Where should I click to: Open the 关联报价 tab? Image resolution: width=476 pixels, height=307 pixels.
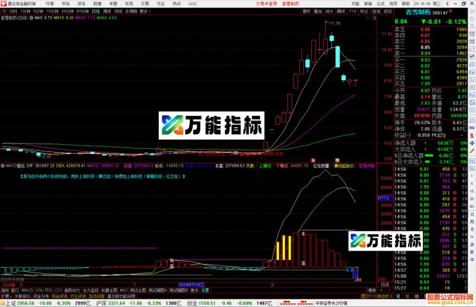[23, 296]
